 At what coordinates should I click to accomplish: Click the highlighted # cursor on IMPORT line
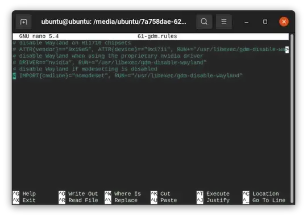14,76
